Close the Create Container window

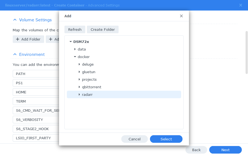[241, 5]
